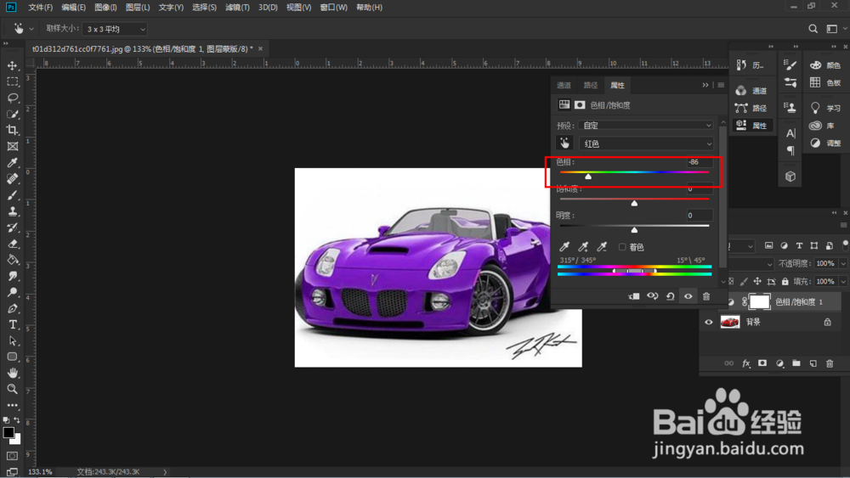This screenshot has width=850, height=478.
Task: Select the Hand tool
Action: tap(12, 373)
